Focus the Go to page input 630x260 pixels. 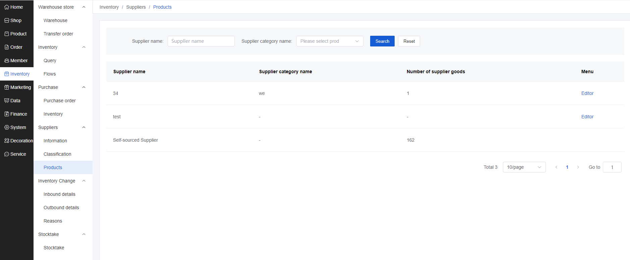click(612, 167)
